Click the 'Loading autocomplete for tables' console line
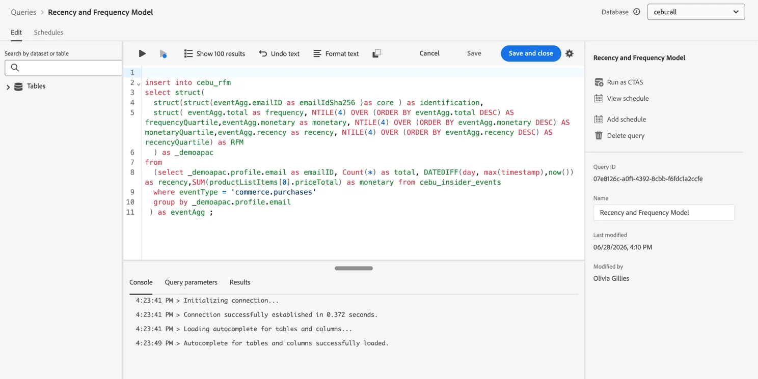 pyautogui.click(x=244, y=329)
